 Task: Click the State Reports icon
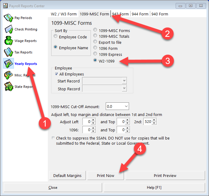(x=9, y=87)
